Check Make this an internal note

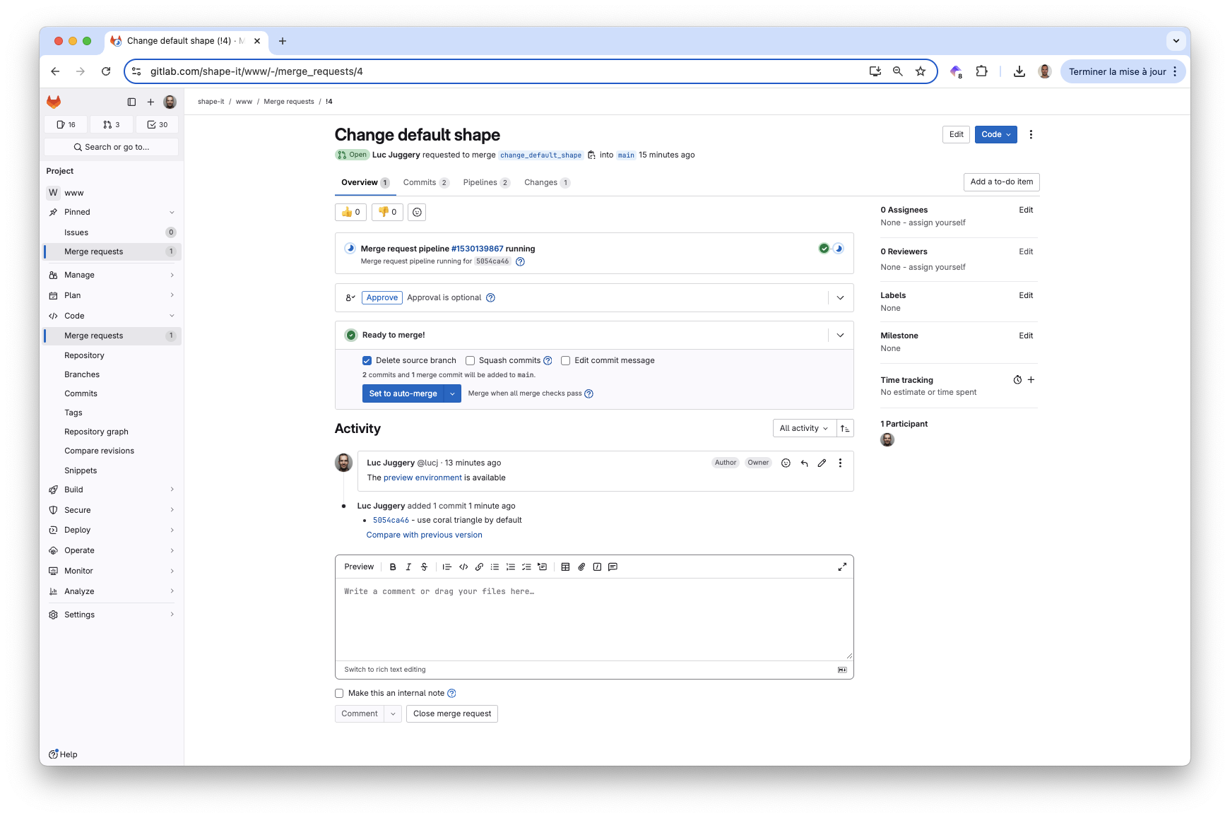click(x=339, y=693)
